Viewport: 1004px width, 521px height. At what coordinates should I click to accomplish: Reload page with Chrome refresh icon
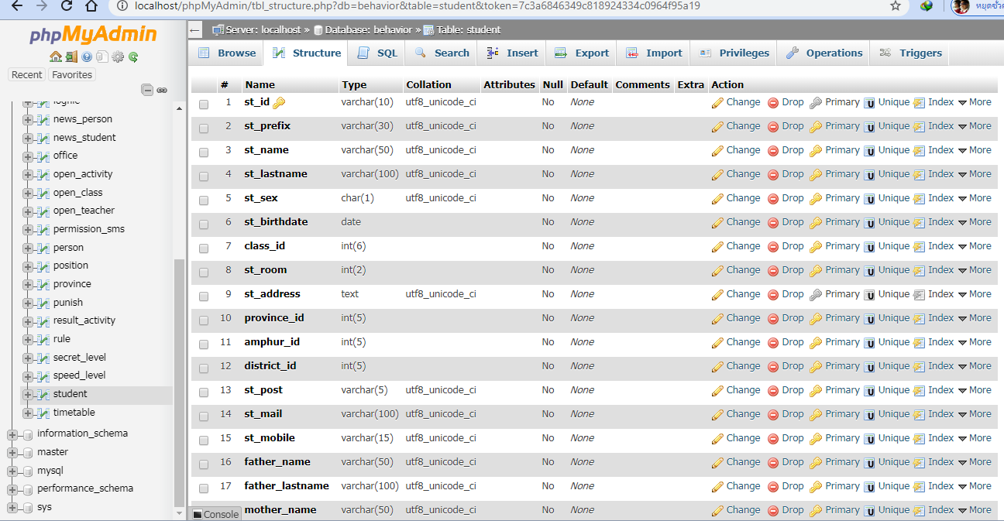[67, 6]
